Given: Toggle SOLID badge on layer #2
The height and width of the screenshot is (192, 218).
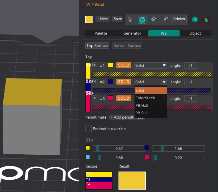Looking at the screenshot, I should [x=124, y=82].
